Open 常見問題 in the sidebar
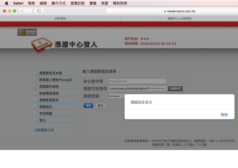 pyautogui.click(x=46, y=113)
